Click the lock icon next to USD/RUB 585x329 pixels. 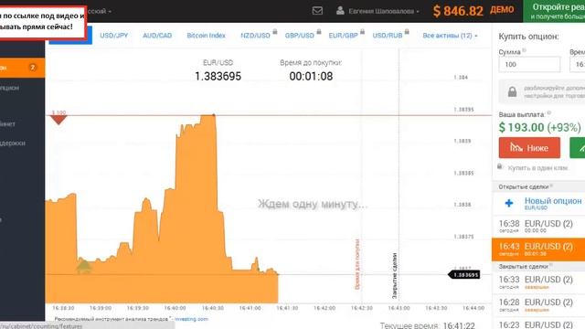pos(407,32)
